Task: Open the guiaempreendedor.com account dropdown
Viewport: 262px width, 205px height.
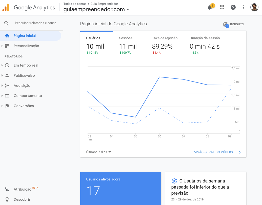Action: (x=96, y=9)
